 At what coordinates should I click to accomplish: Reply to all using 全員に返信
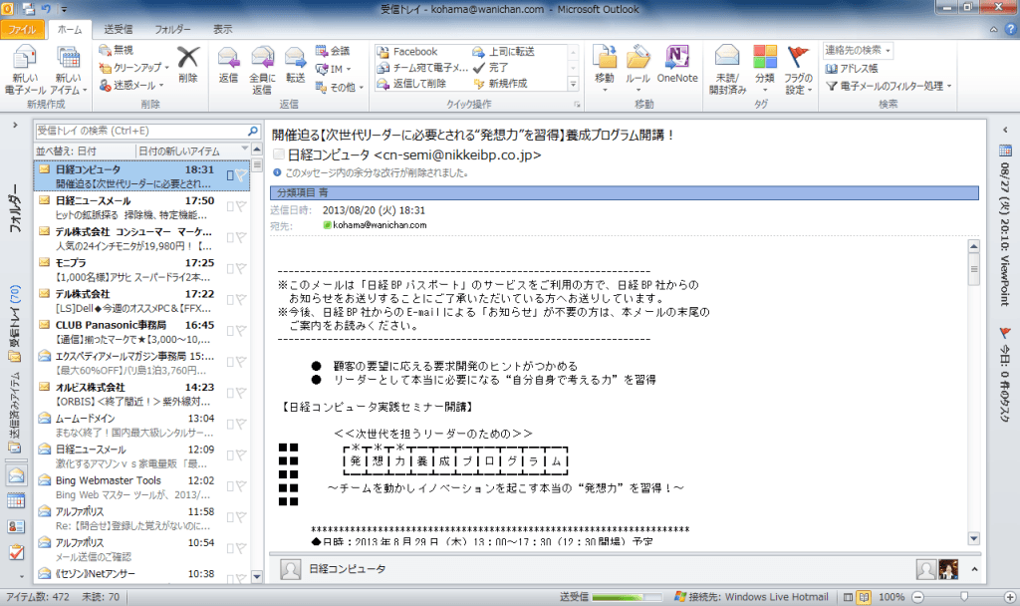tap(263, 70)
